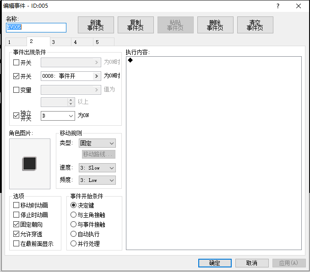Viewport: 310px width, 272px height.
Task: Click the 复制事件页 button
Action: click(x=136, y=25)
